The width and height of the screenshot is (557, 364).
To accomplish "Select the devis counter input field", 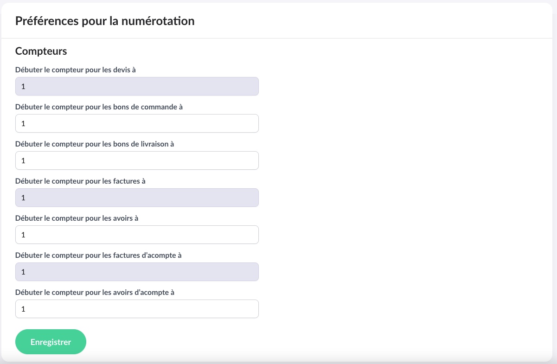I will pyautogui.click(x=137, y=86).
